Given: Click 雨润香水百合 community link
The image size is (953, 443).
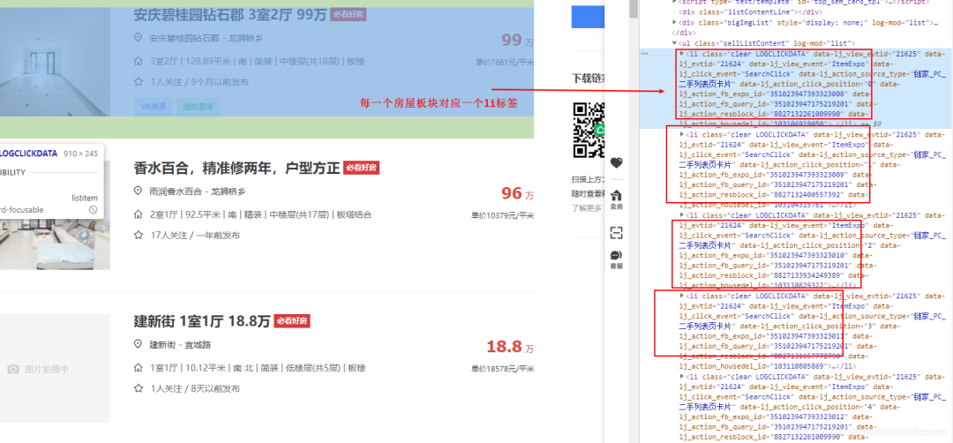Looking at the screenshot, I should coord(176,191).
